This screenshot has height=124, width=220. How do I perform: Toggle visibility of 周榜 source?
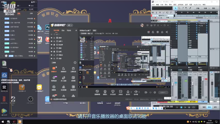click(51, 48)
